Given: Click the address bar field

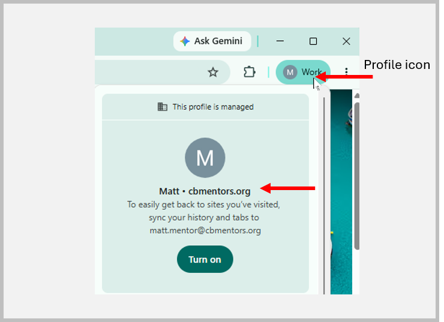Looking at the screenshot, I should click(x=162, y=72).
